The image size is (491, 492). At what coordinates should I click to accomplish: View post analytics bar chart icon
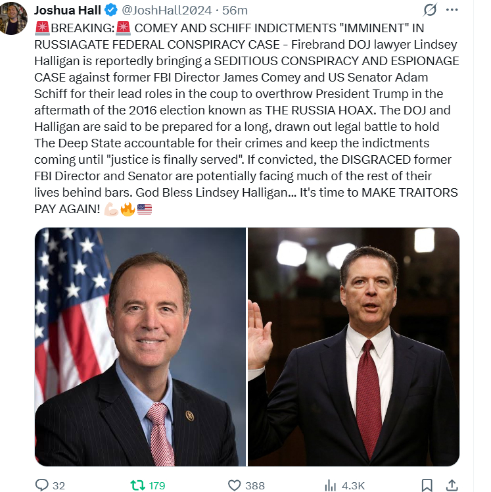pyautogui.click(x=331, y=485)
